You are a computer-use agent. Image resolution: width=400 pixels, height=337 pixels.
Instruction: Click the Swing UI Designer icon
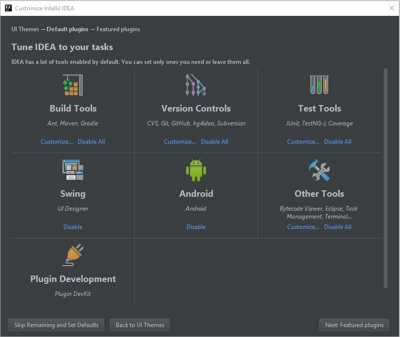73,170
